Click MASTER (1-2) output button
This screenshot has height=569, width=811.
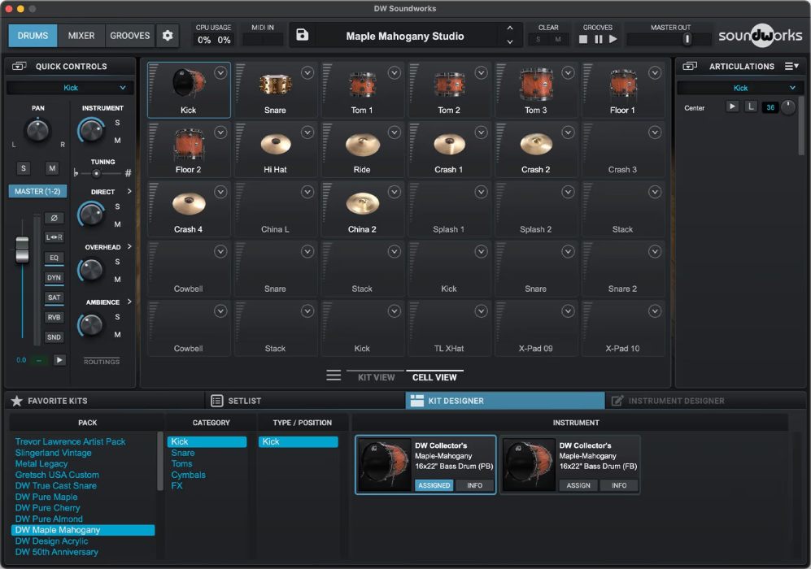click(x=37, y=191)
